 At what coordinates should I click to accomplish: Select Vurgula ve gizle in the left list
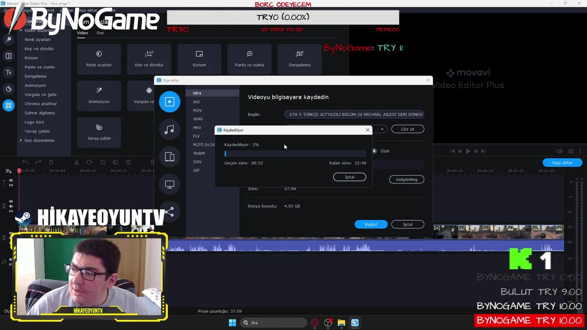(40, 94)
